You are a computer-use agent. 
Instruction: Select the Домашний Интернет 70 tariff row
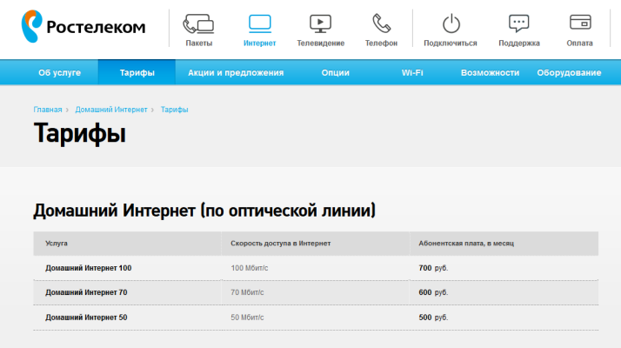[86, 293]
